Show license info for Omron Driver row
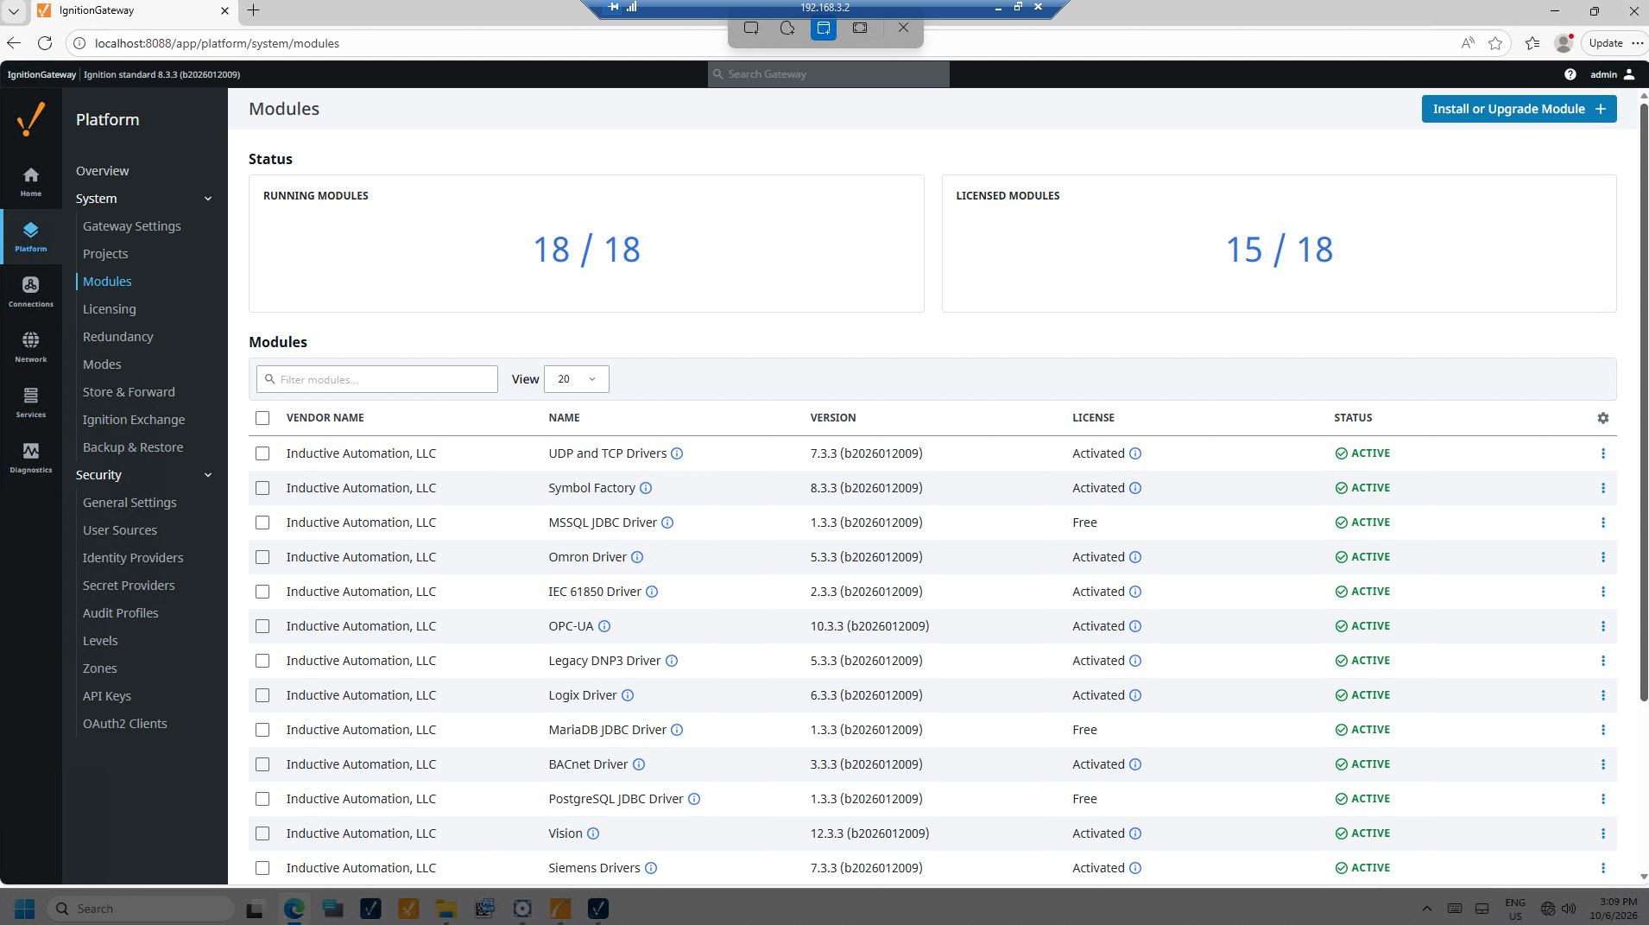 pyautogui.click(x=1135, y=557)
